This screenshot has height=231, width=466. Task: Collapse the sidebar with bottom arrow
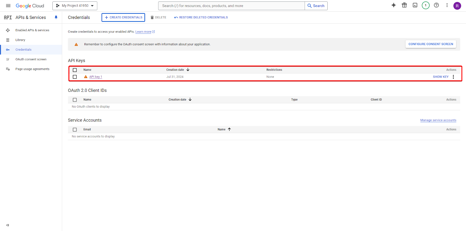(8, 225)
